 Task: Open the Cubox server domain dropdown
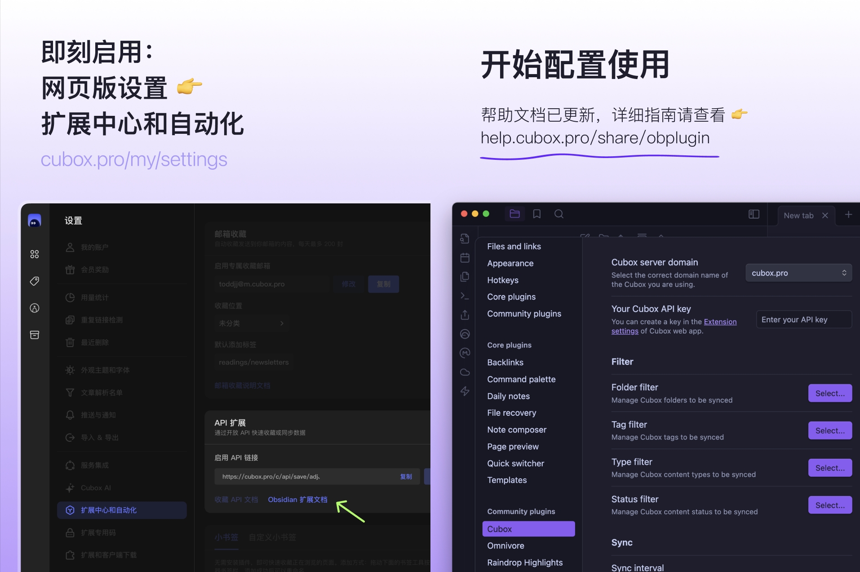coord(799,273)
